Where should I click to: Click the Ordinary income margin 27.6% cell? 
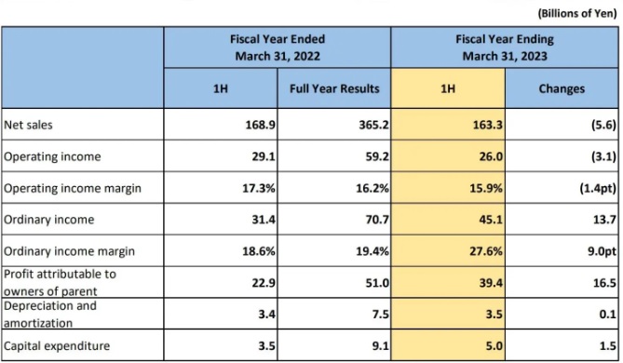coord(448,251)
